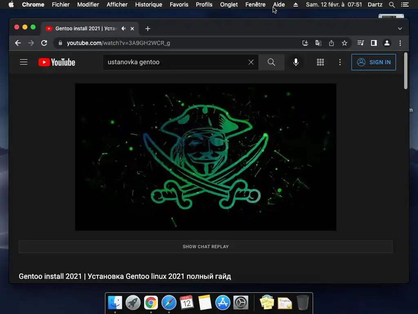418x314 pixels.
Task: Open Notification Center list icon
Action: (x=405, y=4)
